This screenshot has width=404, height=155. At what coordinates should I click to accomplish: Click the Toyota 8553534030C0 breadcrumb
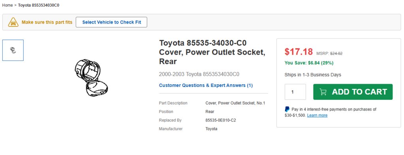tap(39, 5)
